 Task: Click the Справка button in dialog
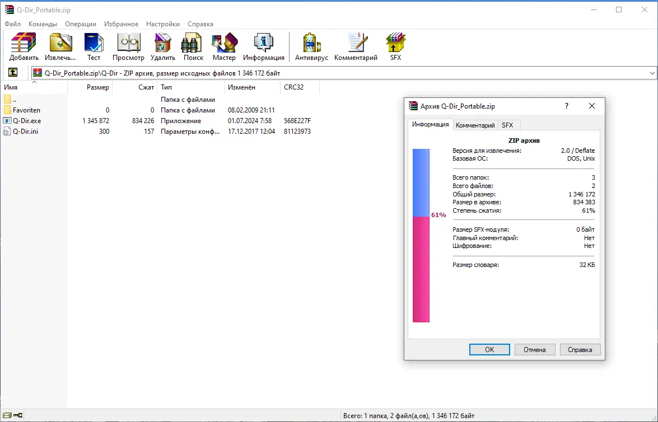coord(580,349)
